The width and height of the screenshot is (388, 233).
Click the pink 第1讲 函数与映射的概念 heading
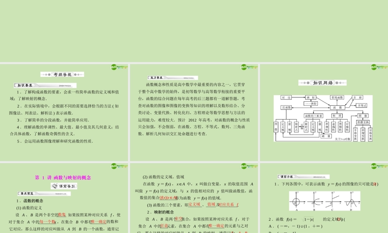pyautogui.click(x=63, y=177)
